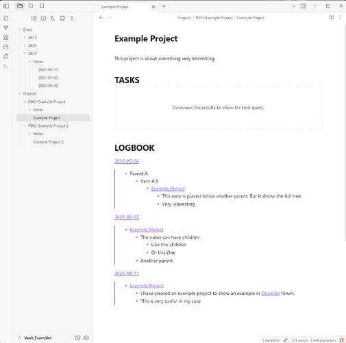Open today's daily note calendar icon

[x=6, y=47]
